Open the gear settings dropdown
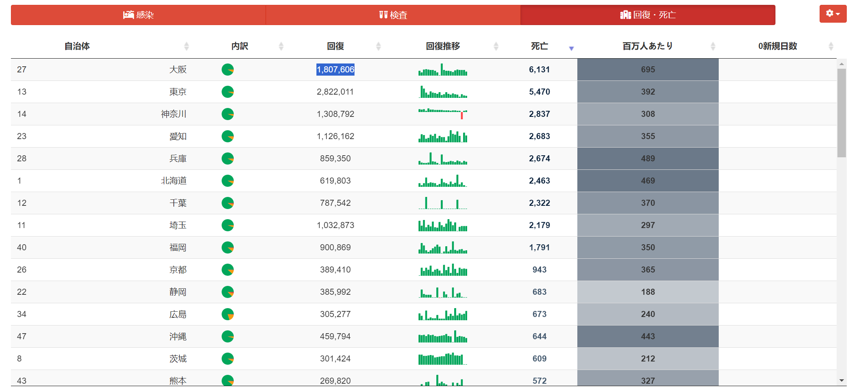The image size is (850, 391). pos(833,14)
